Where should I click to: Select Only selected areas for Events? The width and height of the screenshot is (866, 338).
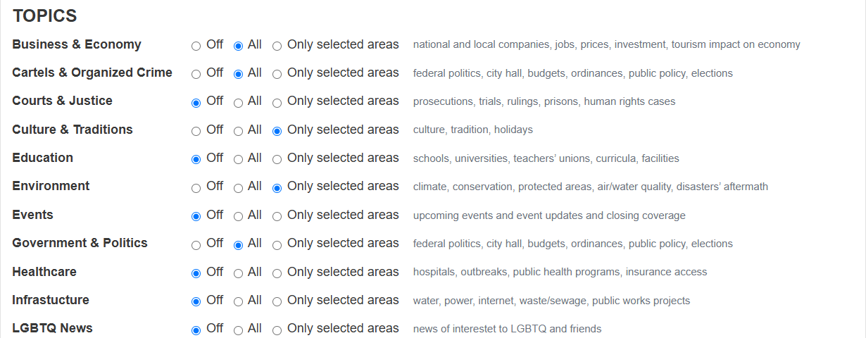[x=277, y=216]
